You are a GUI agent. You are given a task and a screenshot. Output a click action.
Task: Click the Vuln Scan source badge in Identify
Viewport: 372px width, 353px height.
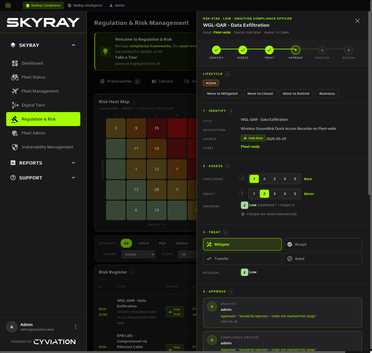pos(253,138)
